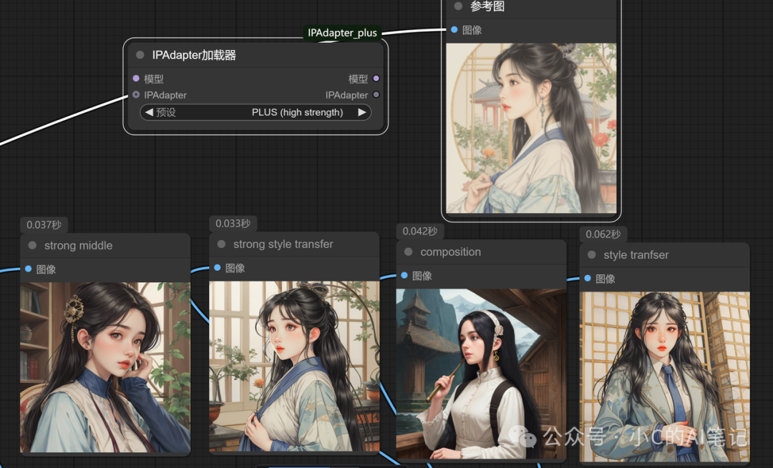Collapse the strong middle node
Image resolution: width=773 pixels, height=468 pixels.
(32, 245)
